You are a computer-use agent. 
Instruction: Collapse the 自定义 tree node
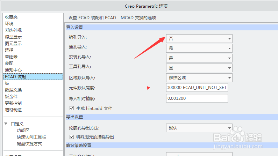click(x=6, y=124)
